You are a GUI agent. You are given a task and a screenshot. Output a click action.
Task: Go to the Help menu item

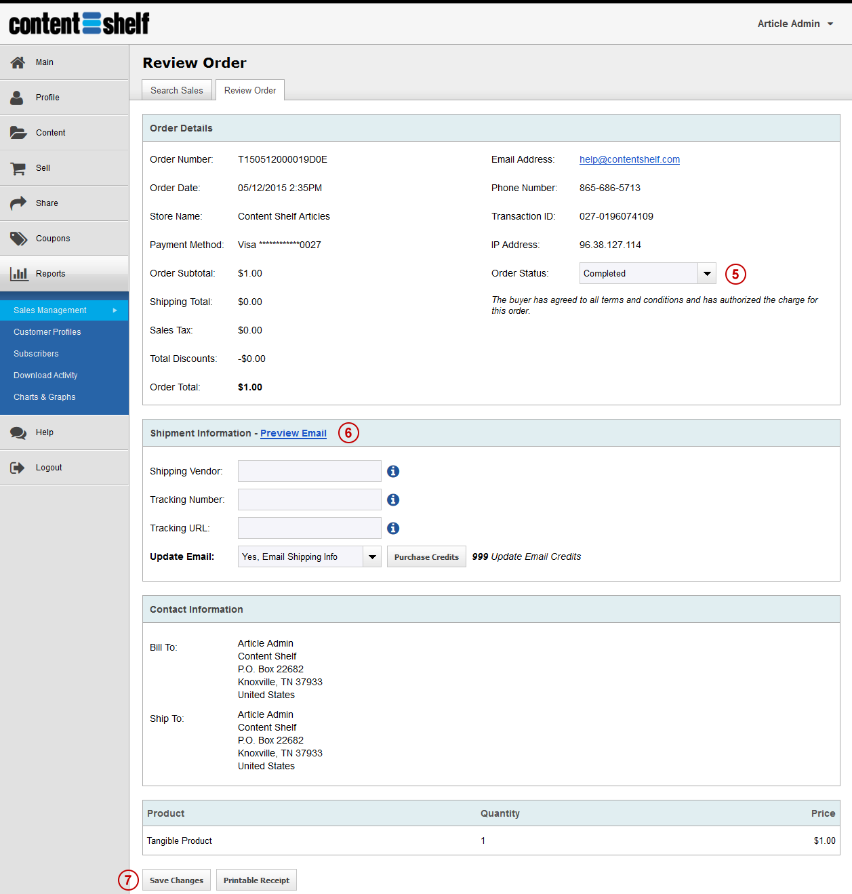click(64, 432)
